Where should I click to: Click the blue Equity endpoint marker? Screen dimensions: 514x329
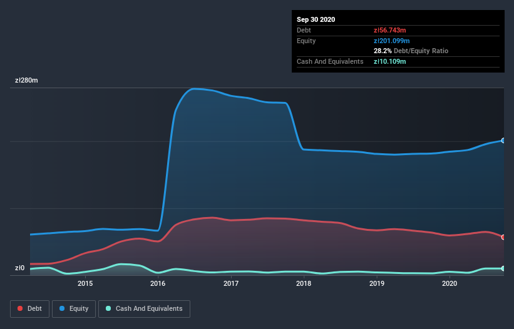point(503,141)
